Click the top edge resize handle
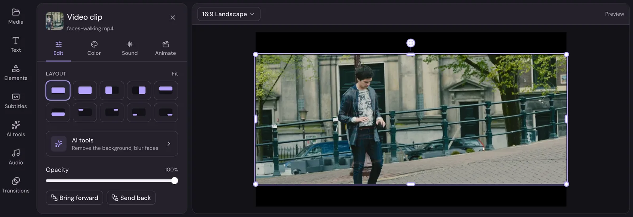This screenshot has height=217, width=633. click(x=411, y=54)
